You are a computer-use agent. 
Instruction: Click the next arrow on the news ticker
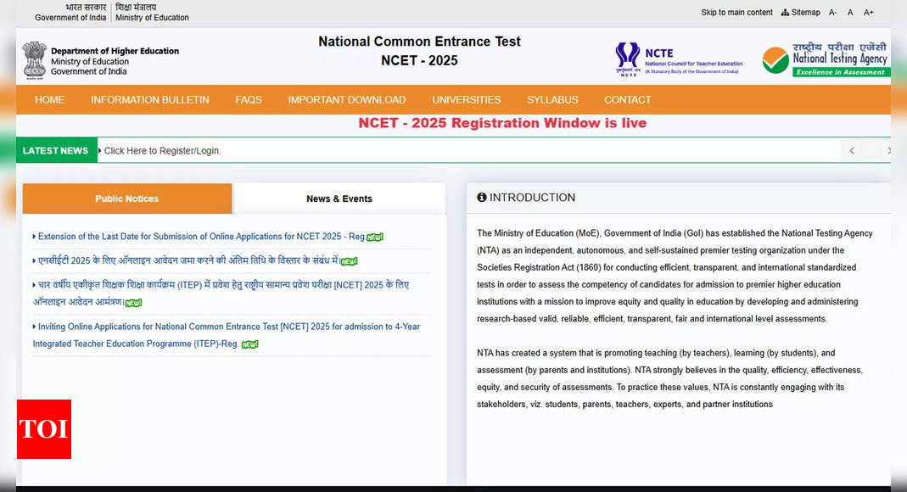(x=888, y=150)
